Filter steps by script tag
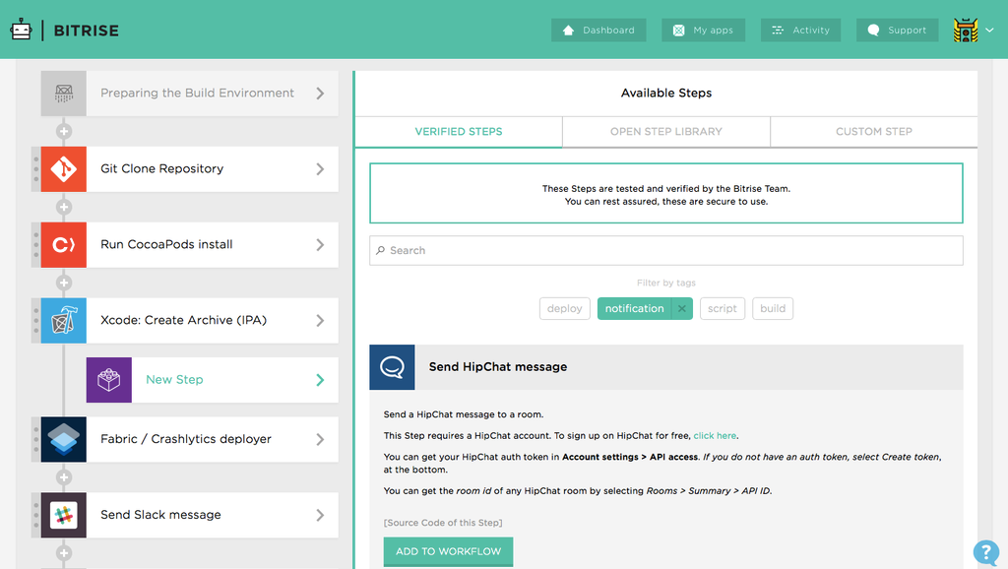This screenshot has width=1008, height=569. (722, 308)
